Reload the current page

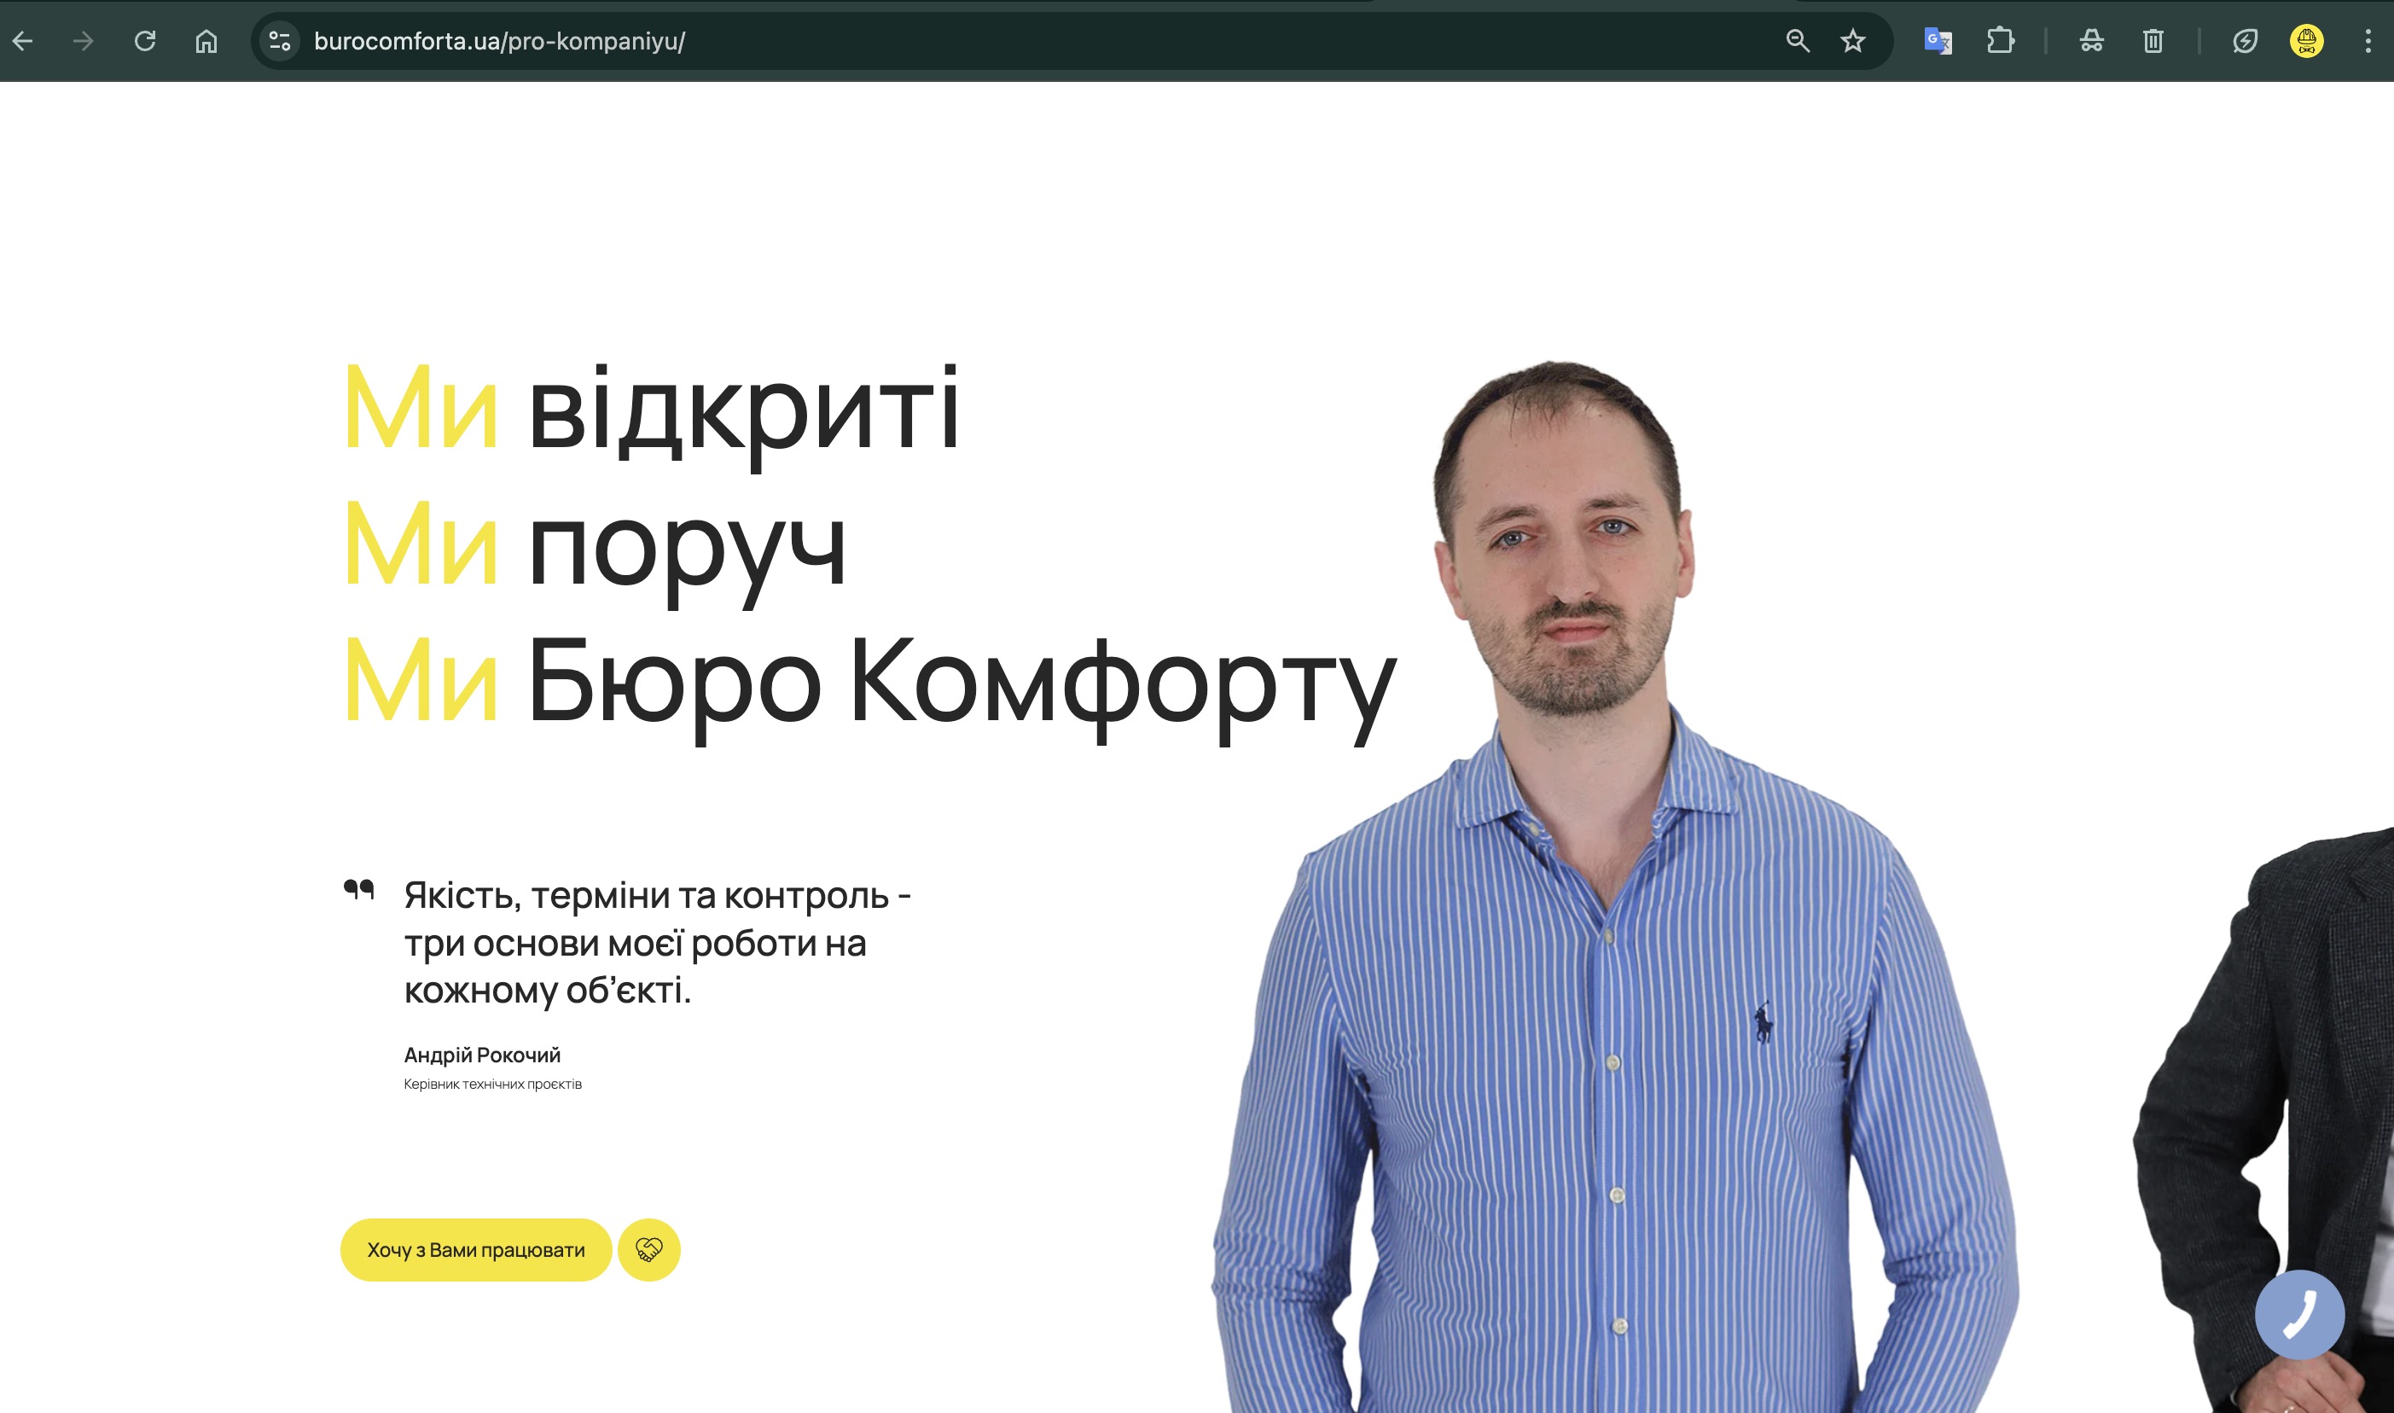pos(145,41)
